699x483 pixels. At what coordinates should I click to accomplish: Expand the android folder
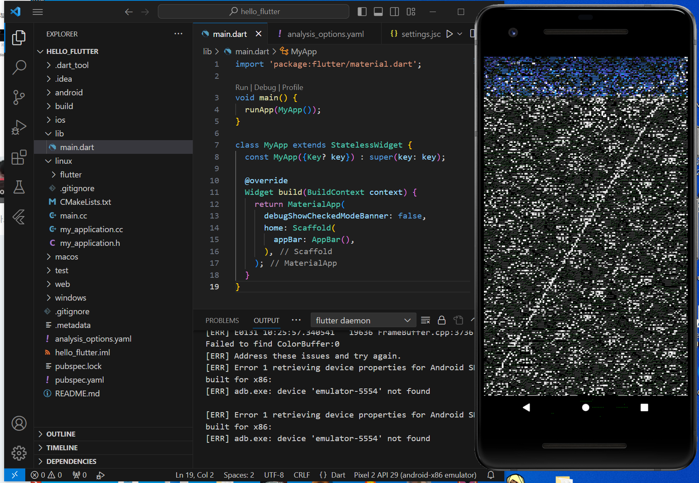(113, 92)
